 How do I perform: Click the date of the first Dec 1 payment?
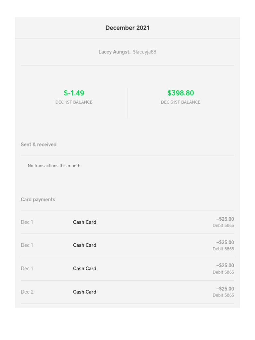pos(27,222)
